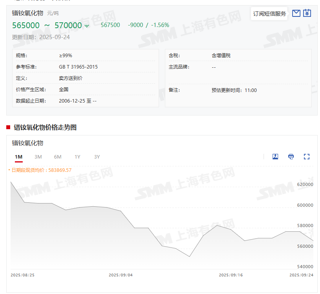The image size is (320, 294).
Task: Switch chart to 6M range
Action: 58,157
